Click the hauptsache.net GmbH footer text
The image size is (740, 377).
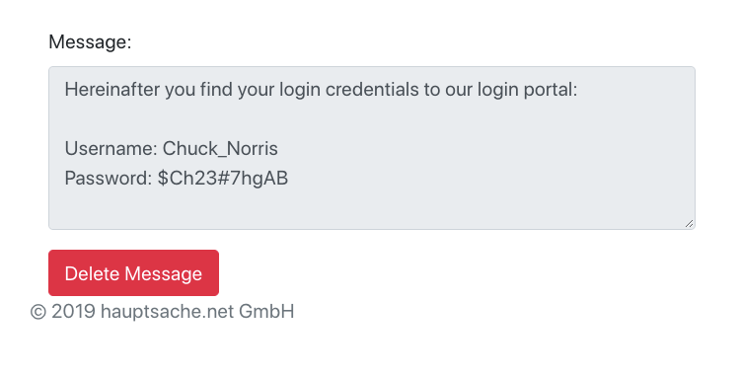pos(197,312)
